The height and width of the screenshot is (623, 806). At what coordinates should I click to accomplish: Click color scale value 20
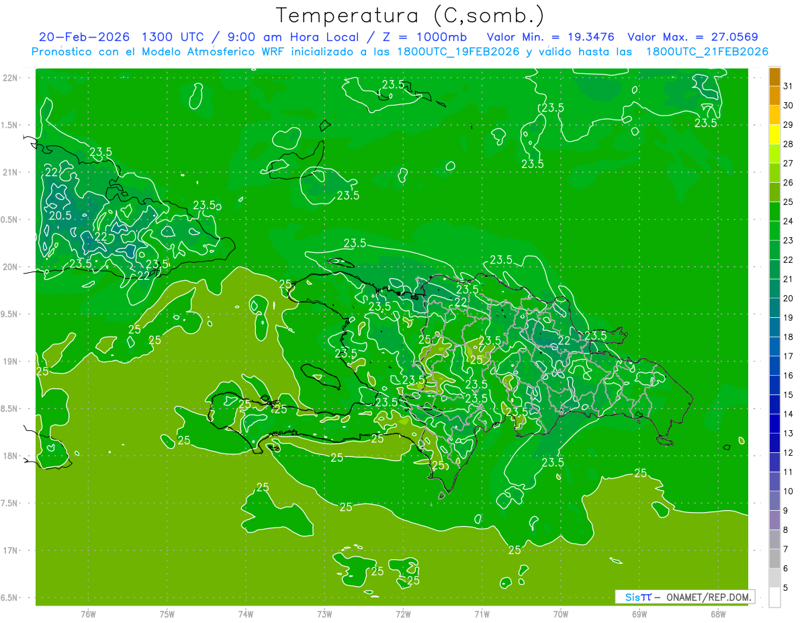(789, 298)
